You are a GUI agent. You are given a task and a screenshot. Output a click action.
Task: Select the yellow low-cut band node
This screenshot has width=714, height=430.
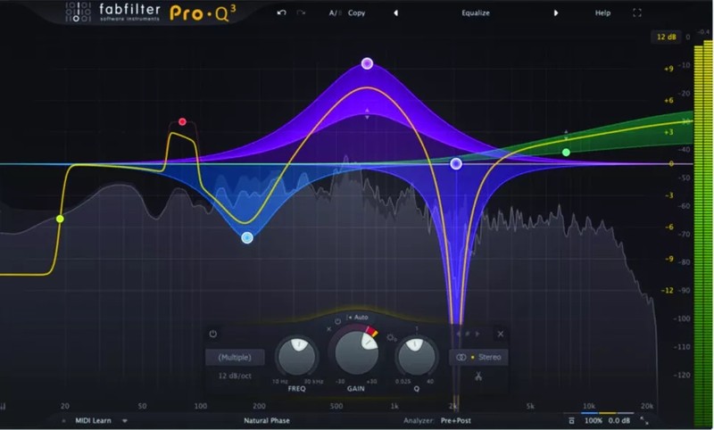point(60,219)
